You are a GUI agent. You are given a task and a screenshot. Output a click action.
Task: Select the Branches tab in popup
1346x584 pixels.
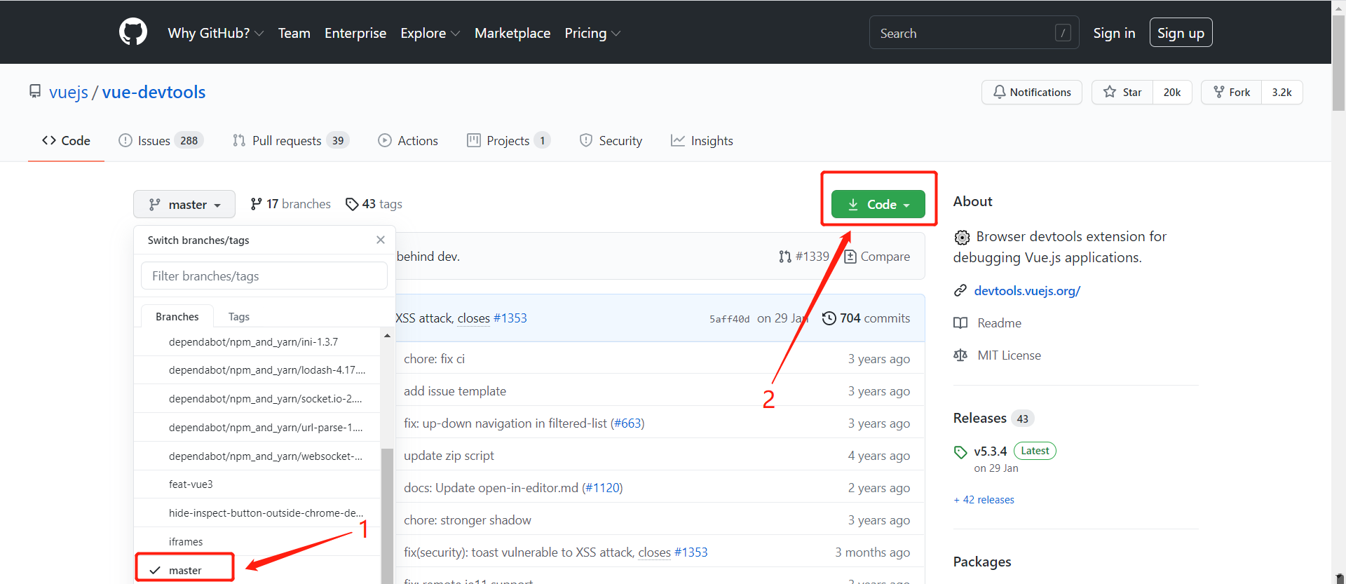point(177,316)
